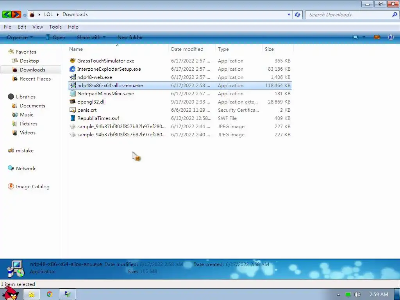Refresh the Downloads folder

tap(297, 14)
